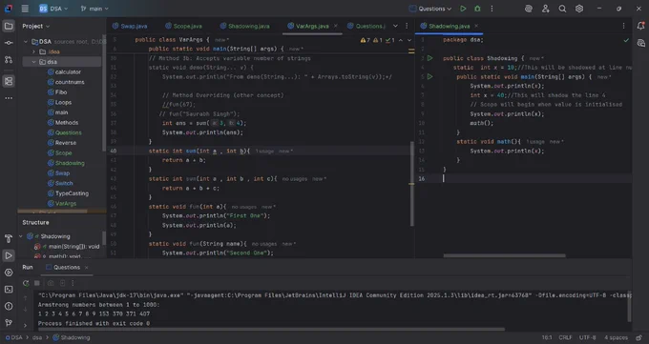Open the Git tool window

(x=9, y=322)
